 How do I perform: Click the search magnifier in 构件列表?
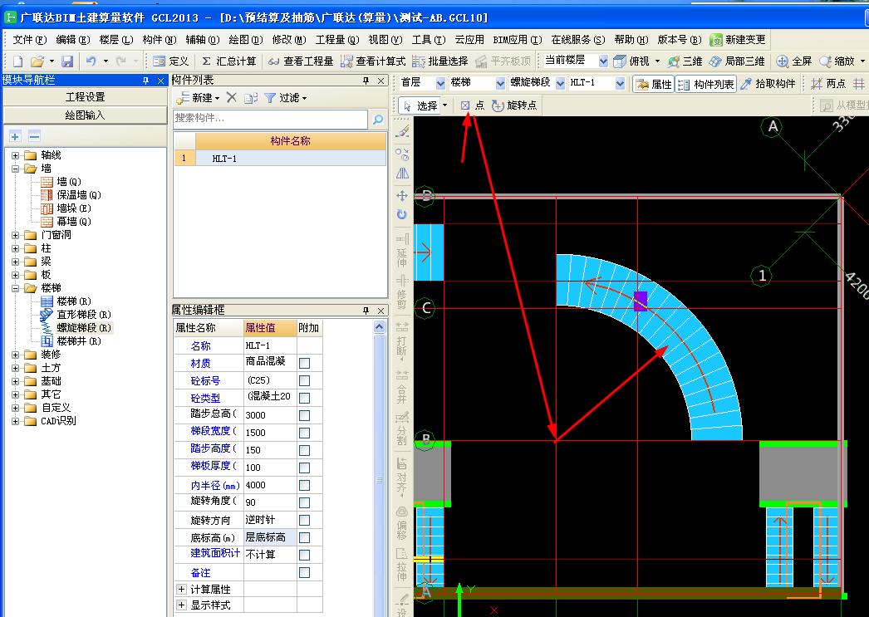377,120
